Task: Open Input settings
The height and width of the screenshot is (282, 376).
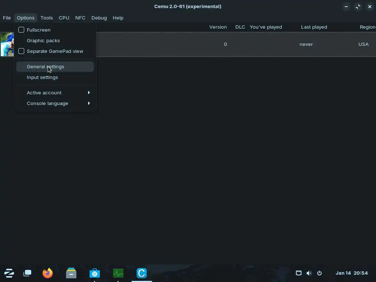Action: (x=55, y=77)
